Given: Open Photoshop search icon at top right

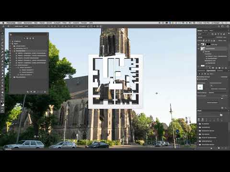Looking at the screenshot, I should (x=219, y=26).
